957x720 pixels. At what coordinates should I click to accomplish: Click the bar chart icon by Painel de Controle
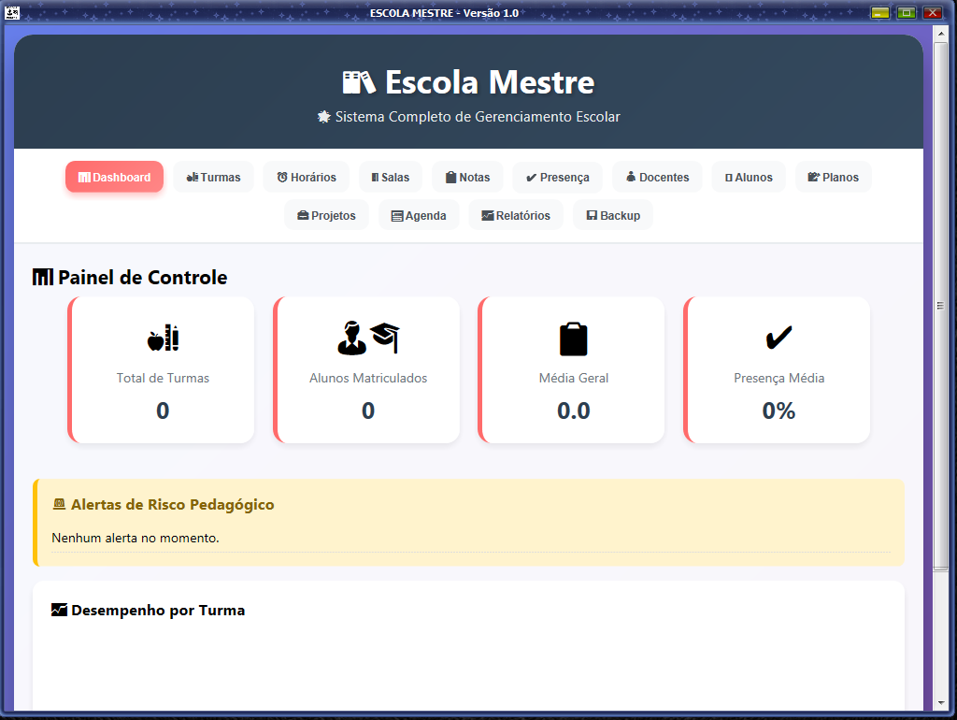(43, 278)
